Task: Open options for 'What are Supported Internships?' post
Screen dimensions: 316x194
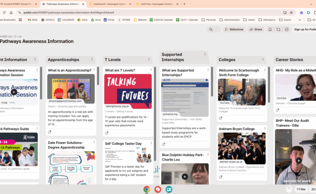Action: (x=208, y=70)
